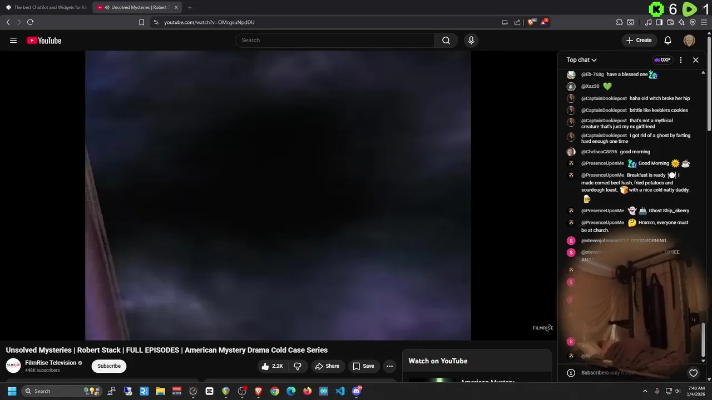
Task: Click @Eb-768g username in chat
Action: (592, 74)
